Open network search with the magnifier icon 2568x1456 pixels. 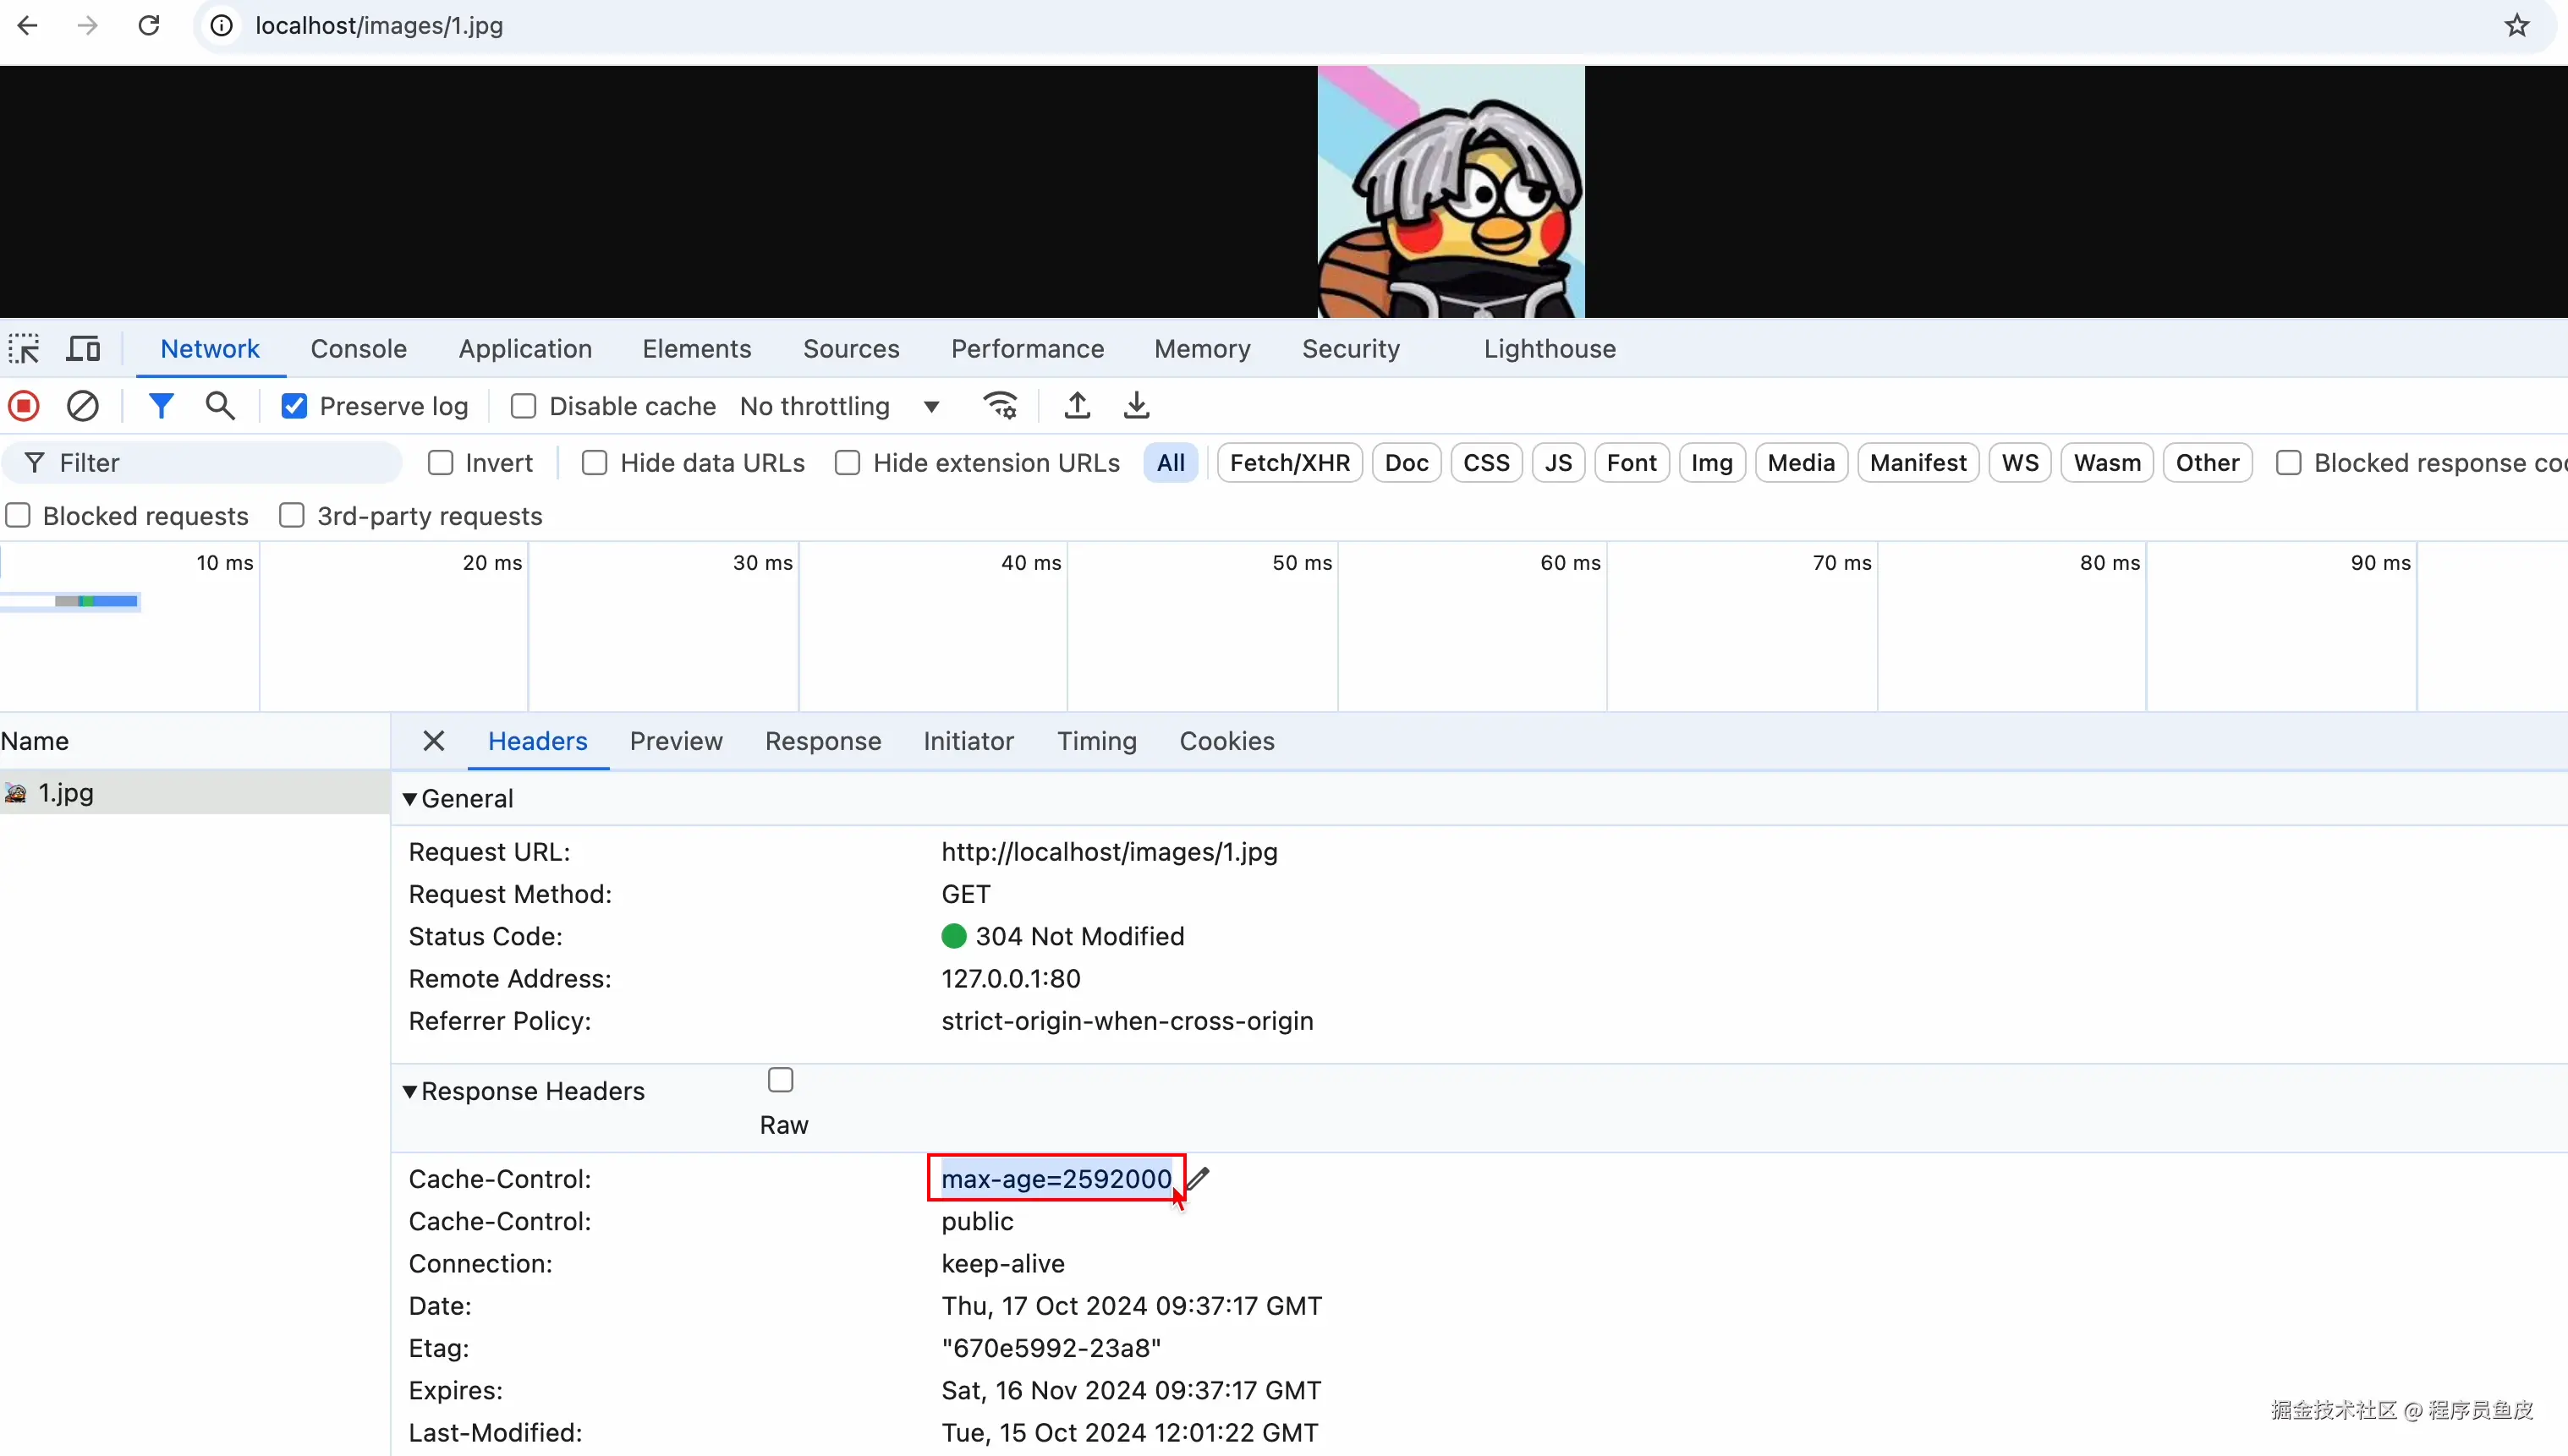tap(220, 406)
